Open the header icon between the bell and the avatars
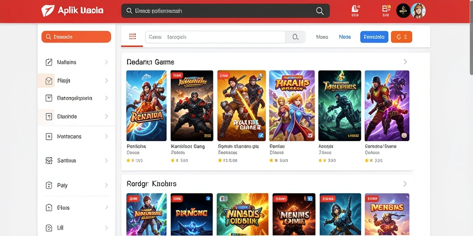The width and height of the screenshot is (473, 236). [386, 11]
